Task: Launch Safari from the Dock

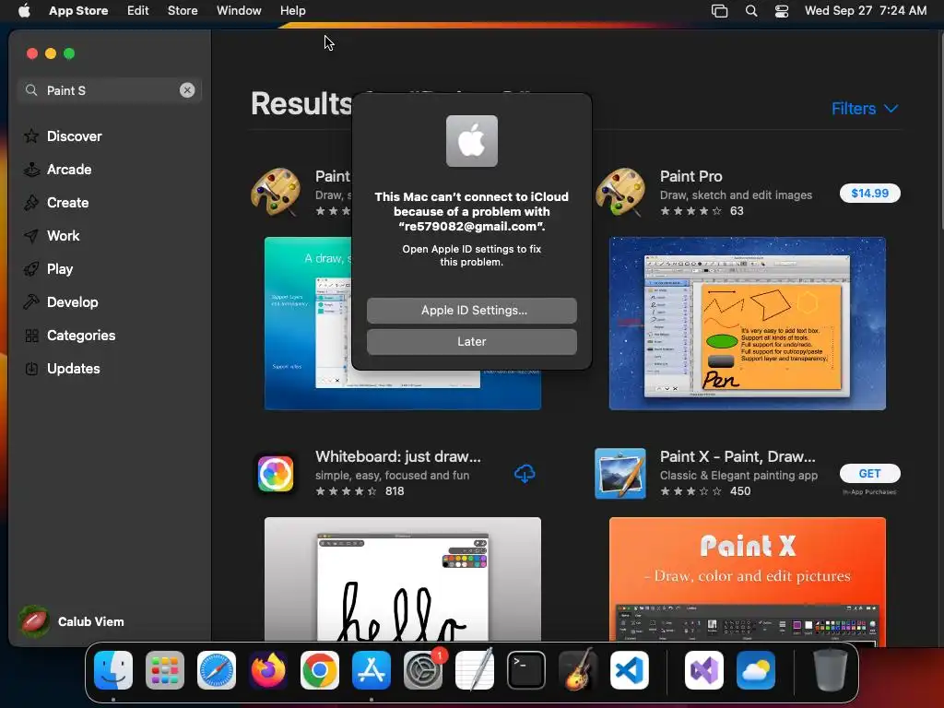Action: coord(216,670)
